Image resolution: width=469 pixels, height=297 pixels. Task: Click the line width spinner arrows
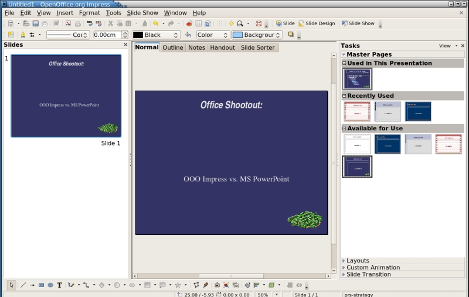pyautogui.click(x=125, y=35)
